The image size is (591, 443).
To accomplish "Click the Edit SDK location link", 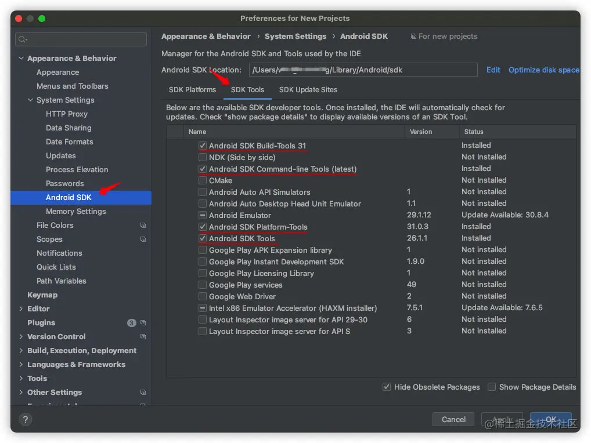I will 493,70.
